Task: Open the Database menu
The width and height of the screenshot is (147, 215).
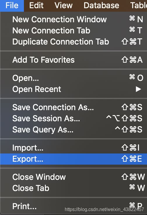Action: pyautogui.click(x=101, y=6)
